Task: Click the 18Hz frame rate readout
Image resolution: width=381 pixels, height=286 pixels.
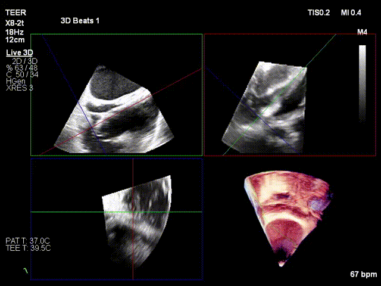Action: 14,31
